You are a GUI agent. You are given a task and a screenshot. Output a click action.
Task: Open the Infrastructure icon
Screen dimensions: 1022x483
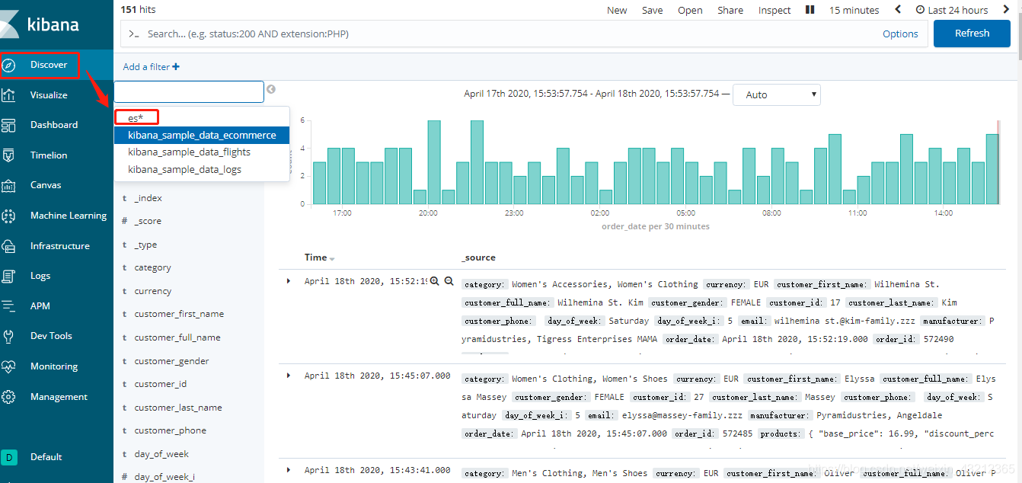[x=9, y=246]
